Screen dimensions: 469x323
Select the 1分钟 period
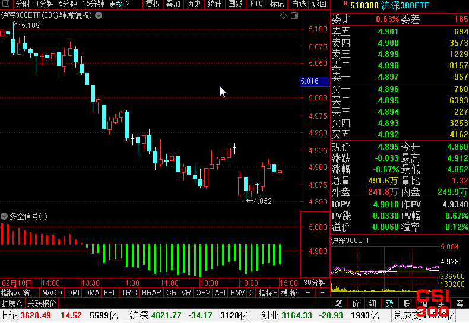[x=45, y=4]
